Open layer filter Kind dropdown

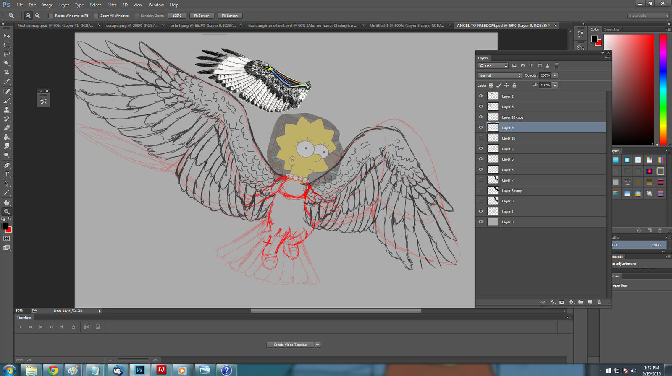(493, 66)
